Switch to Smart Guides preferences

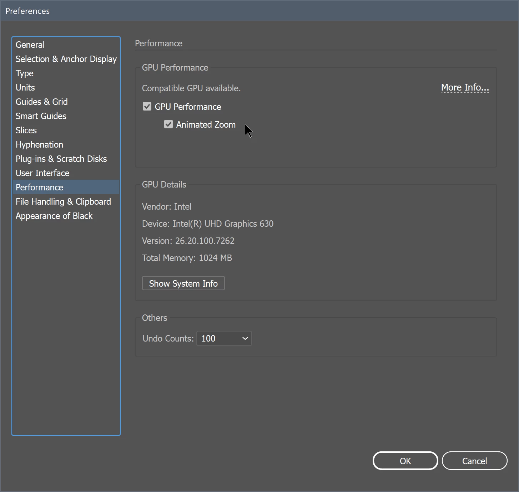tap(66, 116)
